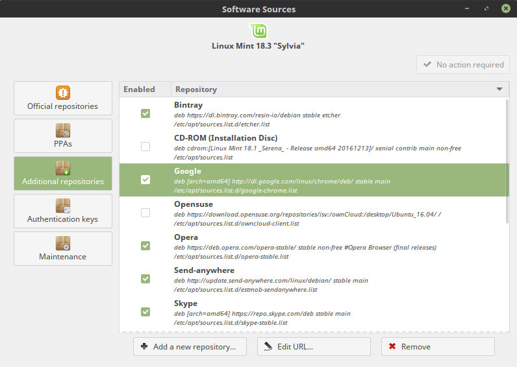The height and width of the screenshot is (367, 517).
Task: Click pencil icon on Edit URL button
Action: click(268, 346)
